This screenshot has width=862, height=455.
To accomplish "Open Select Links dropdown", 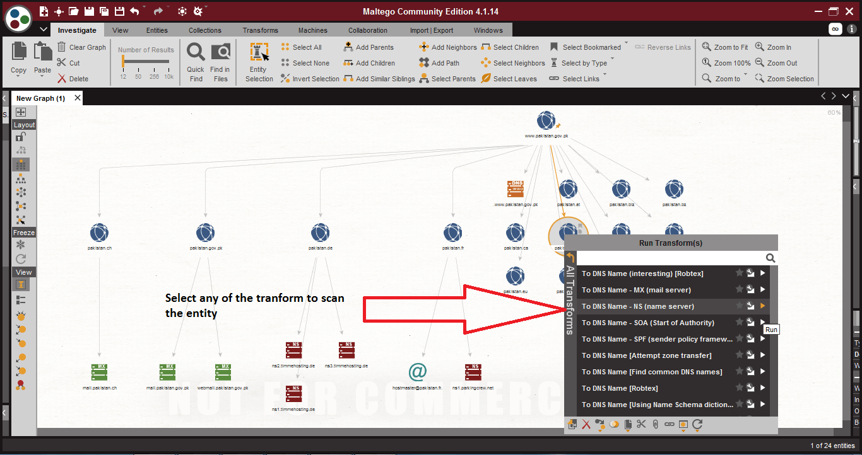I will coord(605,74).
